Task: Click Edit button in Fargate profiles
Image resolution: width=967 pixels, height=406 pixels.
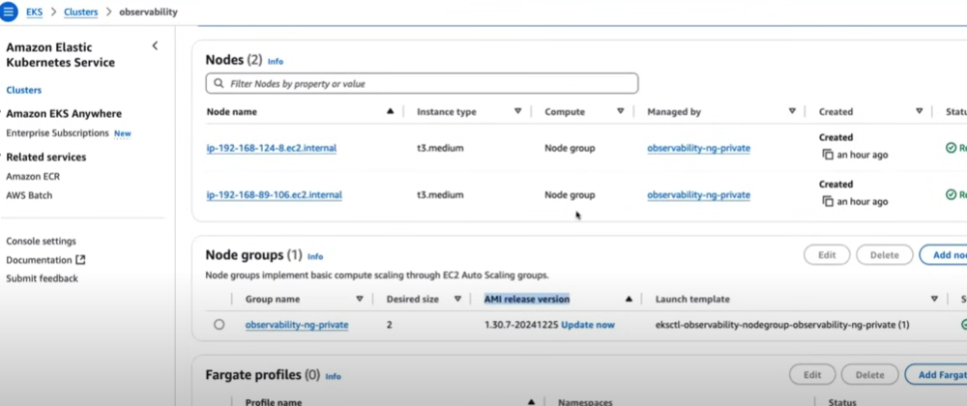Action: pos(812,374)
